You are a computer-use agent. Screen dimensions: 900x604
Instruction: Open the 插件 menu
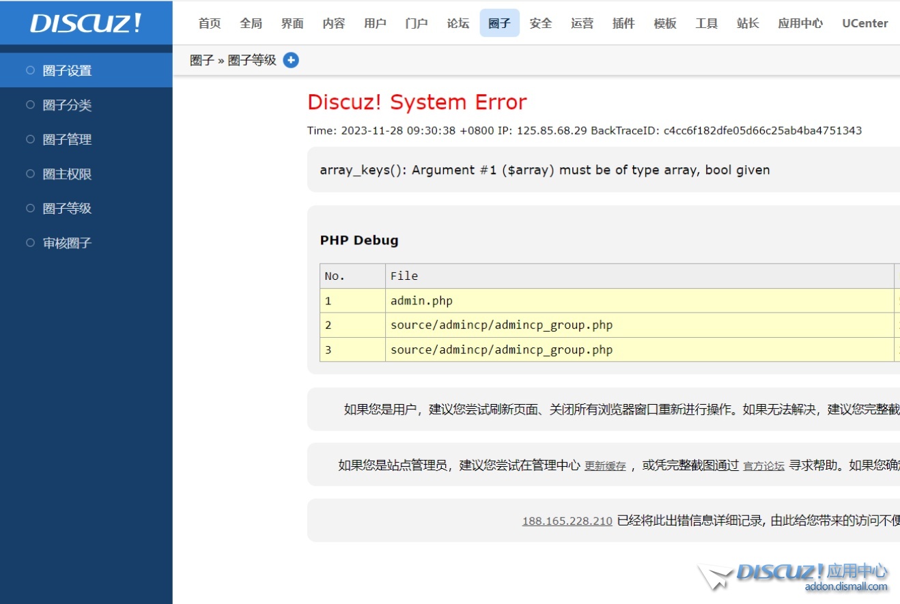coord(623,23)
